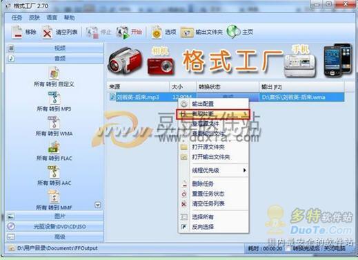Choose 打开输出文件夹 in context menu
The width and height of the screenshot is (358, 260).
coord(214,157)
